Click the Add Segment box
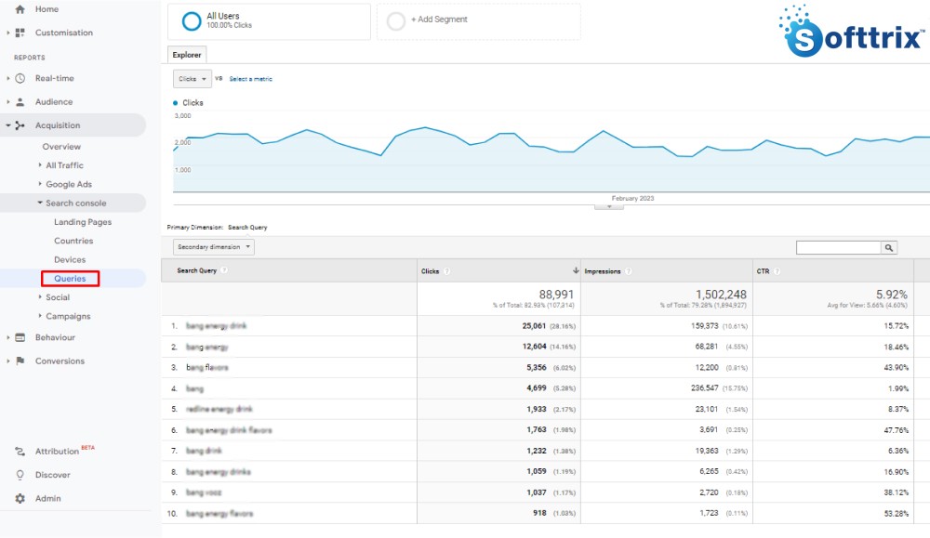The image size is (930, 538). click(x=479, y=21)
